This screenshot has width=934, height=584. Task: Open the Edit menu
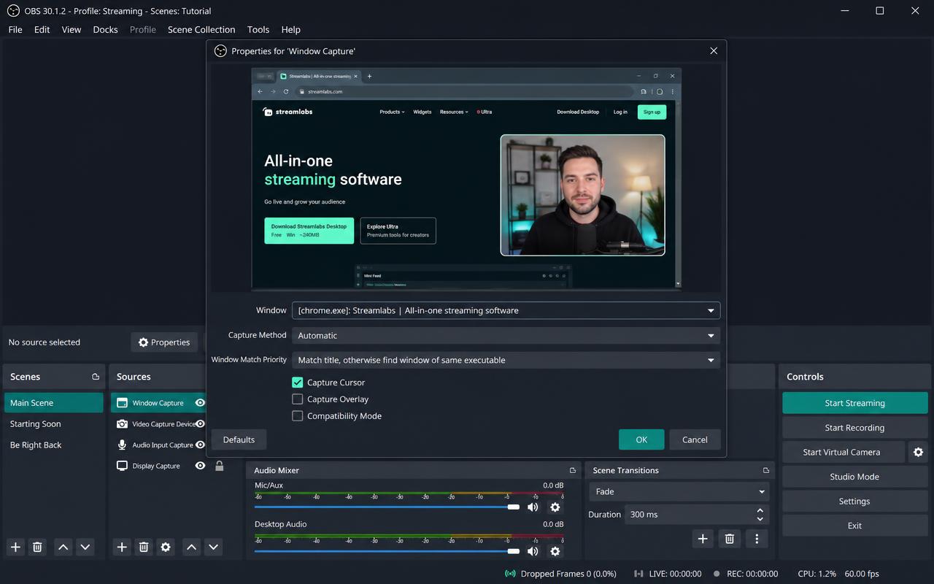pyautogui.click(x=42, y=30)
